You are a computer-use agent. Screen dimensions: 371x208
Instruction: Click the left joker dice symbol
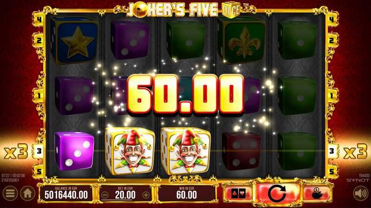130,151
